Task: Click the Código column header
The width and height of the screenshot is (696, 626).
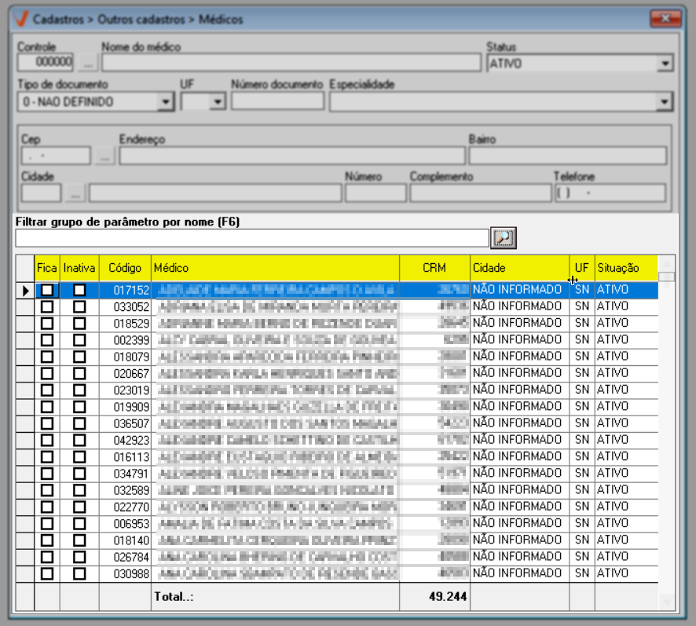Action: [124, 269]
